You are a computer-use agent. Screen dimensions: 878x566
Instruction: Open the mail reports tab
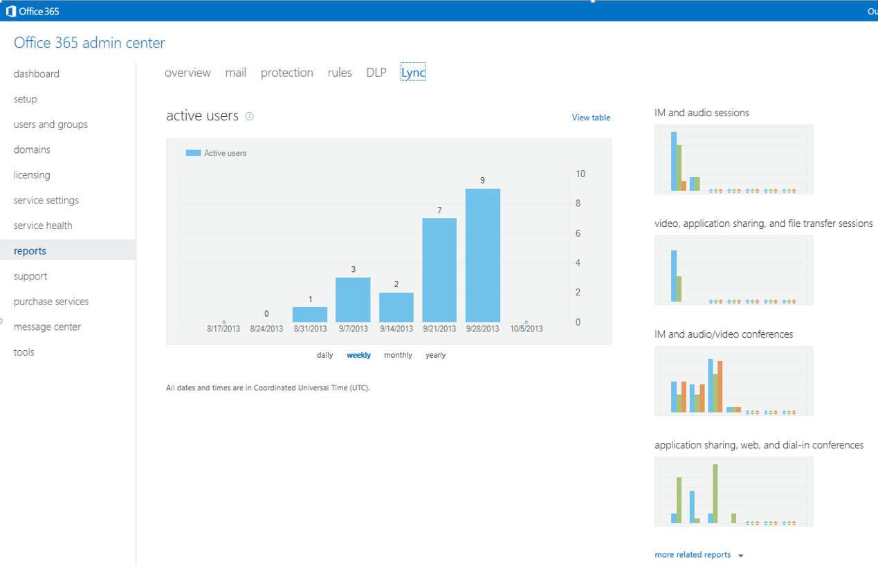click(235, 73)
